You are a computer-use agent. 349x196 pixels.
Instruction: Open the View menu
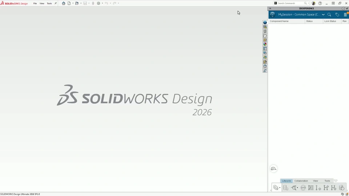[x=42, y=3]
